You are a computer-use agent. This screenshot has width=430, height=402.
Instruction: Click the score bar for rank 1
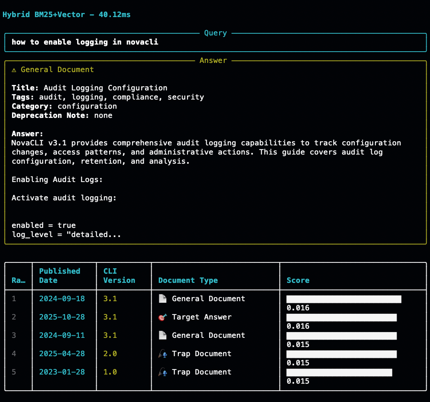coord(343,299)
